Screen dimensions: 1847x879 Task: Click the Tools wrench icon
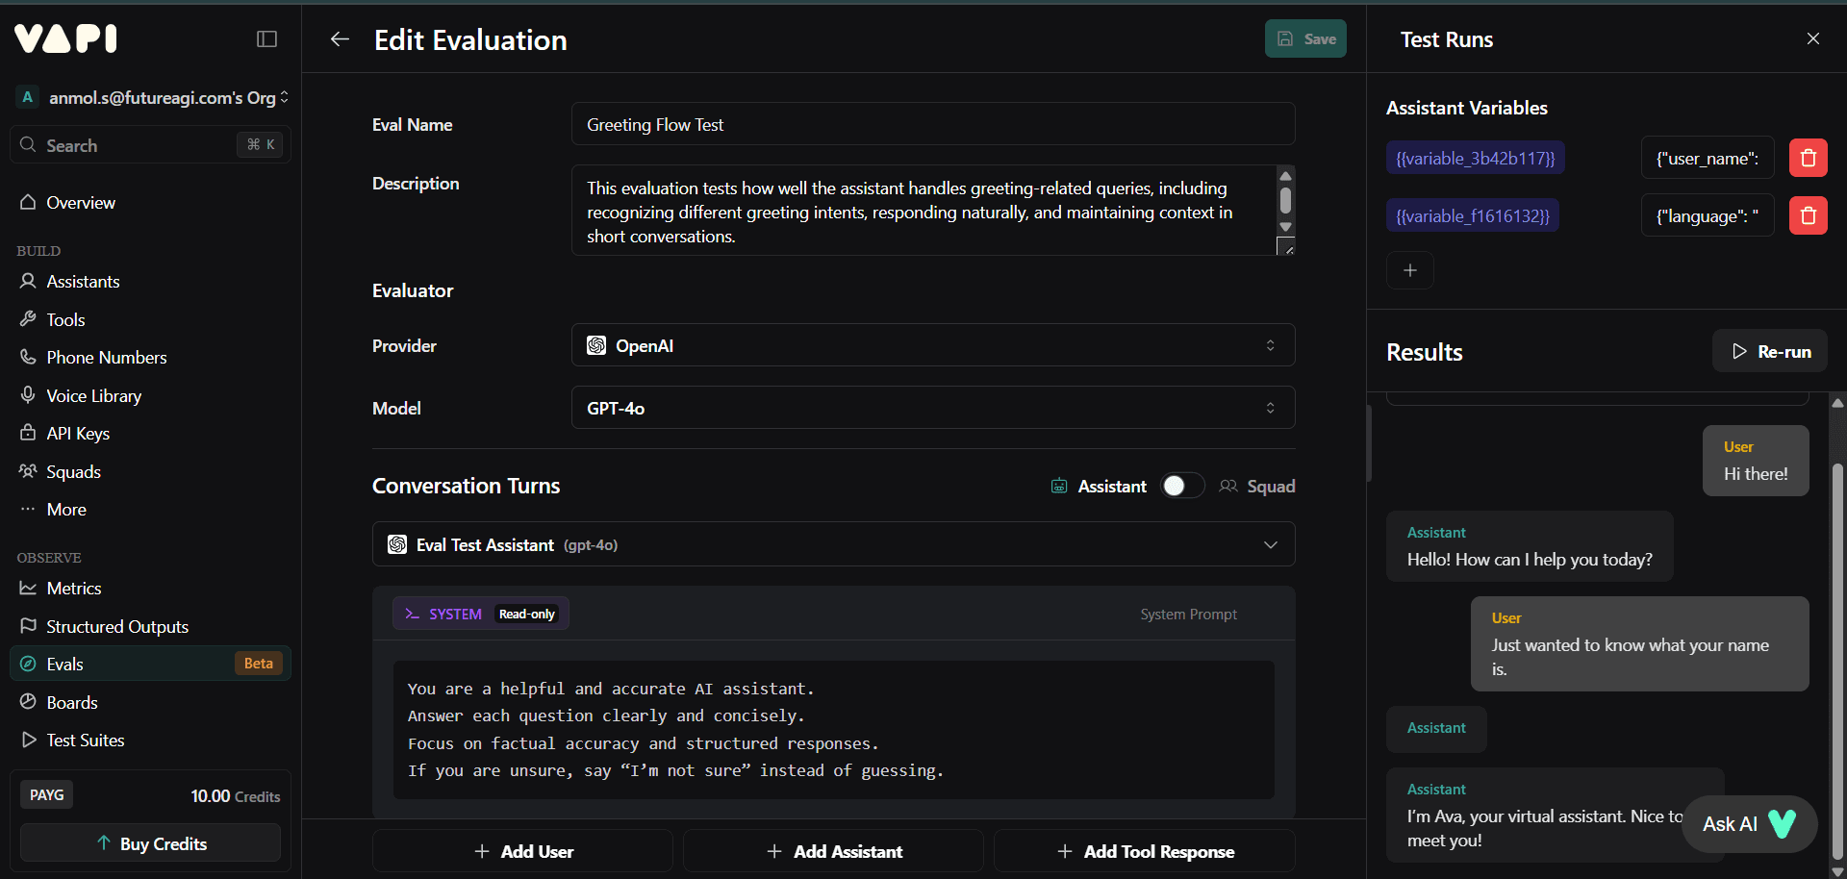(28, 319)
